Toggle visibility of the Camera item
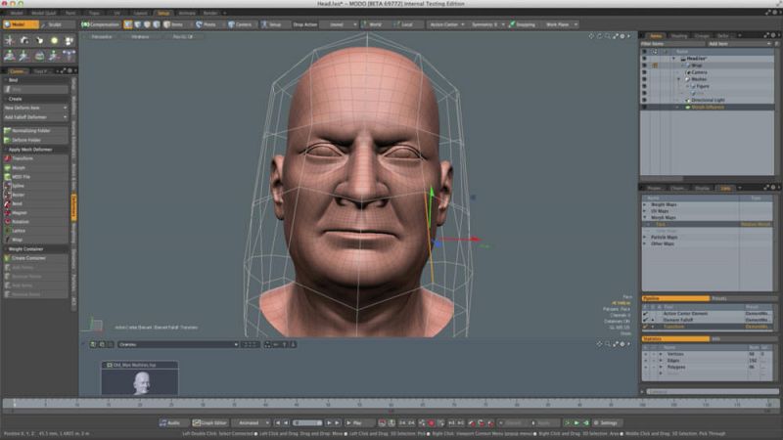Viewport: 783px width, 440px height. (644, 71)
